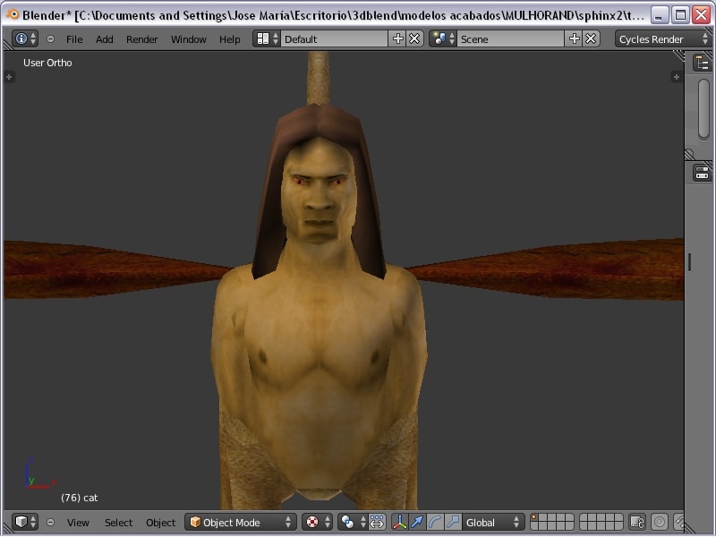
Task: Open the Global transform orientation dropdown
Action: 493,523
